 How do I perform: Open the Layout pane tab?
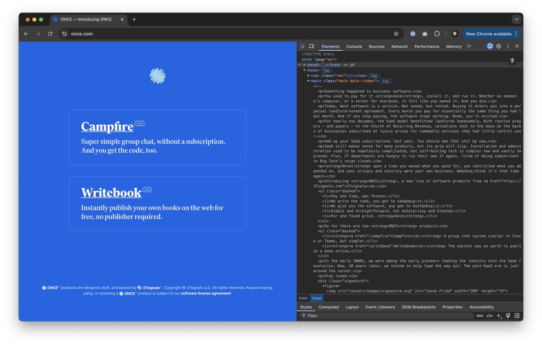coord(352,307)
